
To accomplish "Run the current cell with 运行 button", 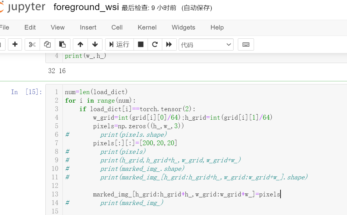I will tap(119, 44).
